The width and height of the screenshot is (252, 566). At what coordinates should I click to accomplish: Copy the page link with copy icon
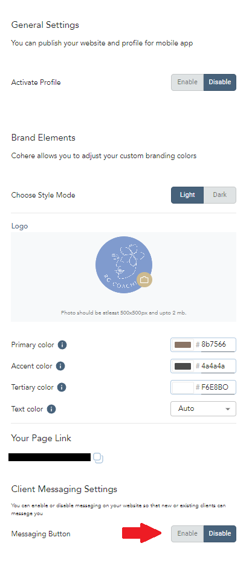pos(99,458)
